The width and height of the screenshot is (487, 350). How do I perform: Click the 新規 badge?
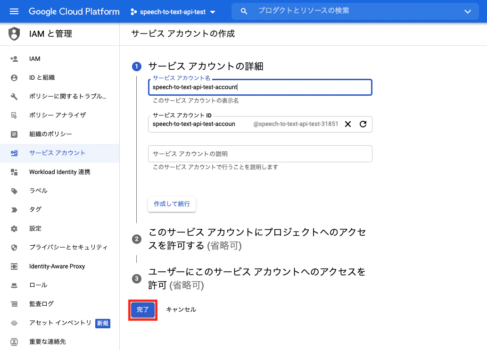click(103, 323)
